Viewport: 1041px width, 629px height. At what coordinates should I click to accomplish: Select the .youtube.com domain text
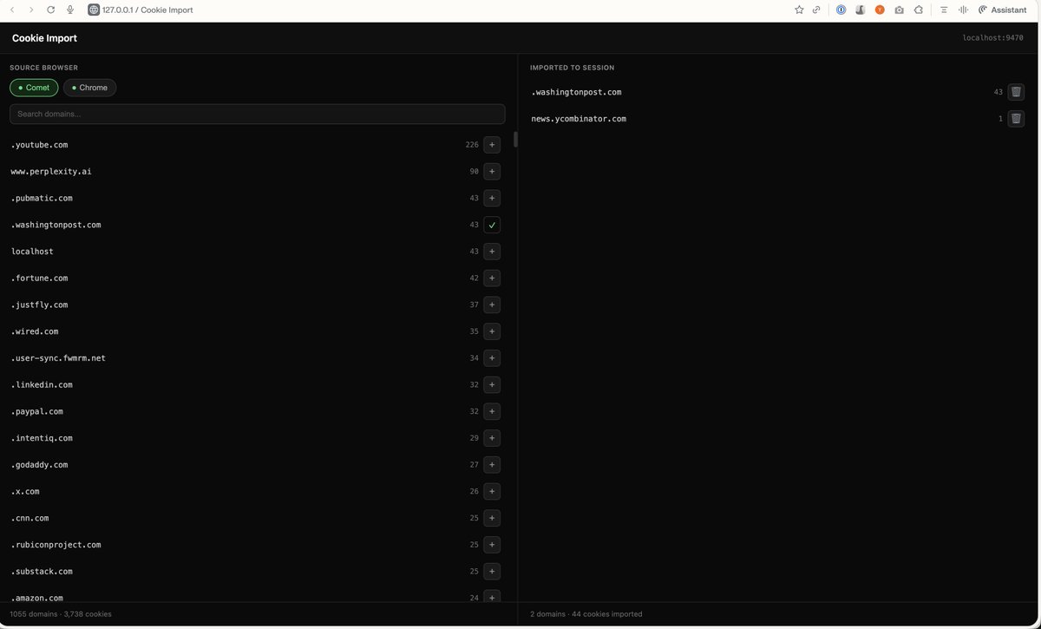pos(40,145)
